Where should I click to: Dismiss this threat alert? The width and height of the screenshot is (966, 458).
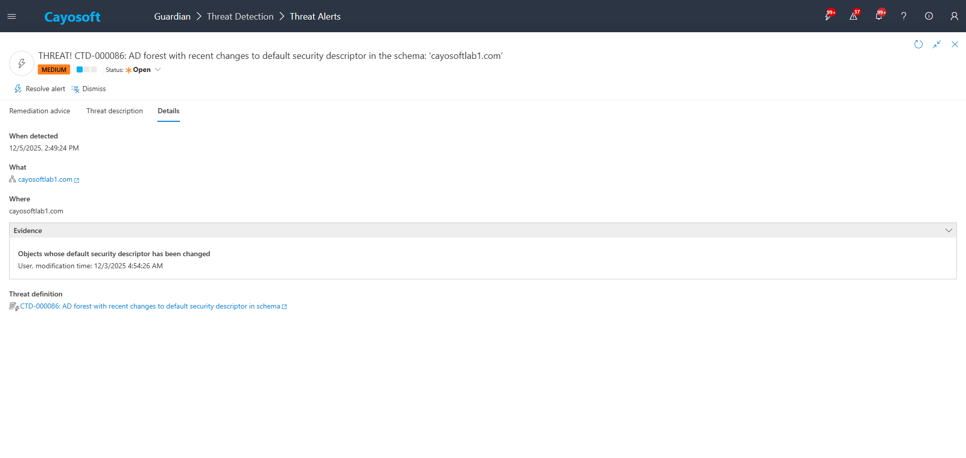89,89
